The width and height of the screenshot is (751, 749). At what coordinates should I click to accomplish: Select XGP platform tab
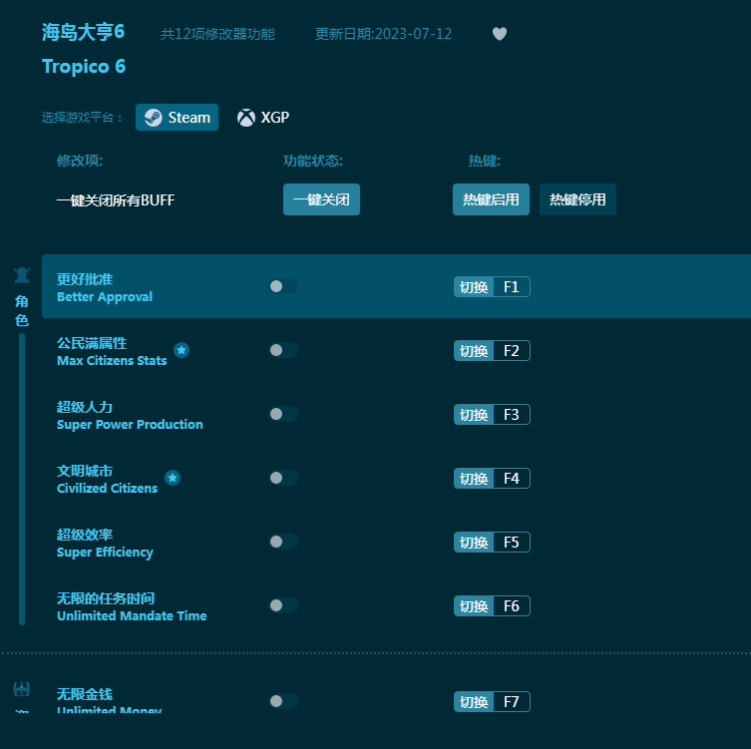(263, 118)
